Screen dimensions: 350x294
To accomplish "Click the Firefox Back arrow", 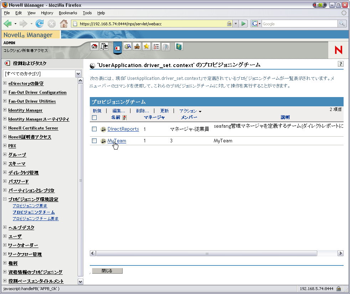I will point(8,24).
